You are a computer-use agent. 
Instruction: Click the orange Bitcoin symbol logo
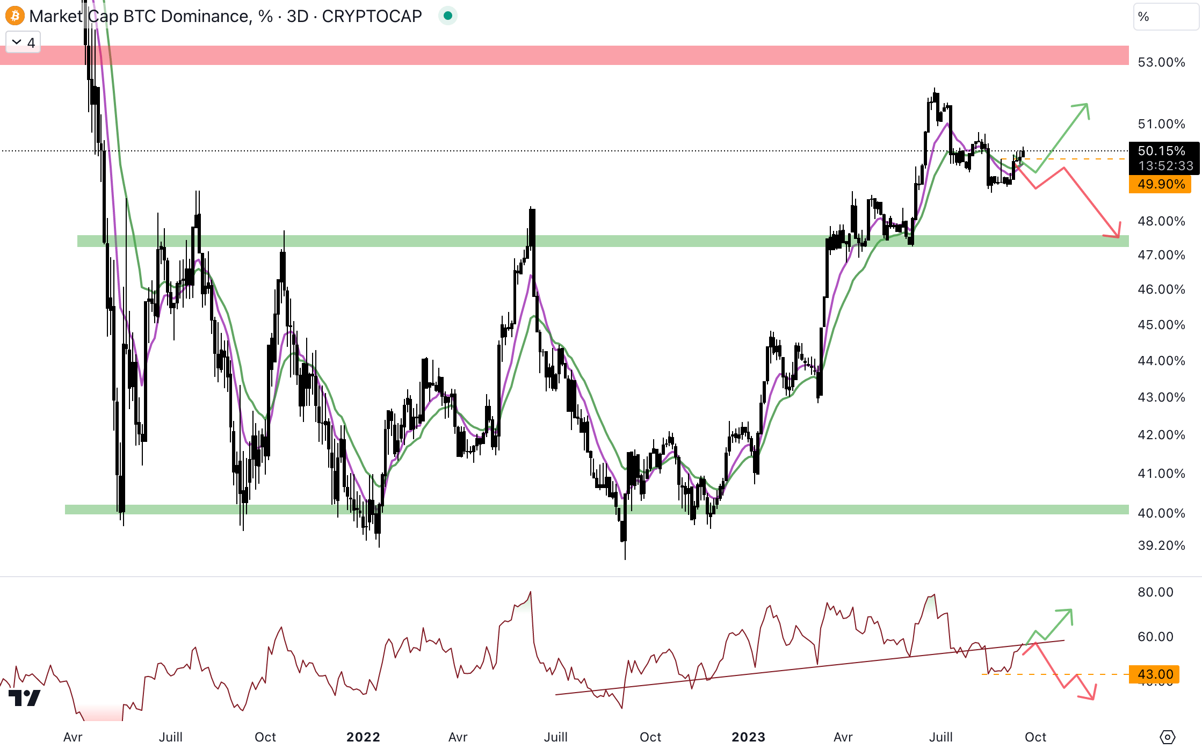(15, 16)
